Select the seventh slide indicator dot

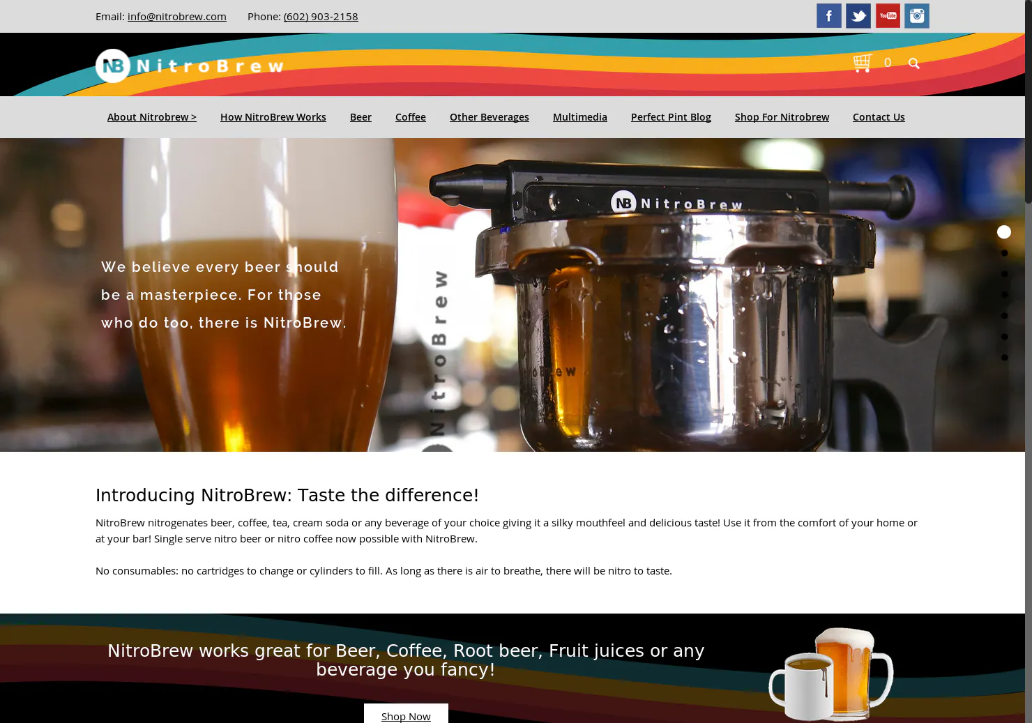(x=1004, y=358)
